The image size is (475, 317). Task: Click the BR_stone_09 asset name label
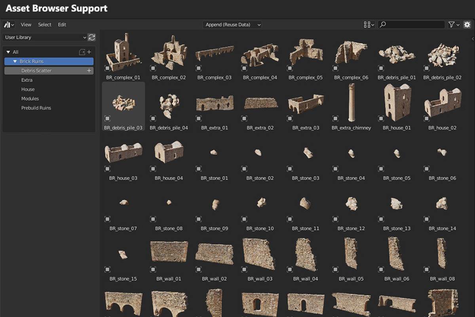tap(215, 229)
